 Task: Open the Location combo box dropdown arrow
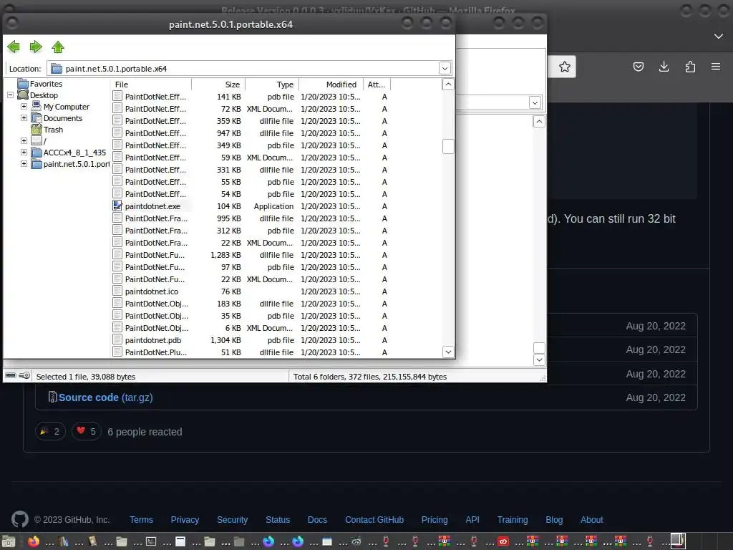click(445, 68)
